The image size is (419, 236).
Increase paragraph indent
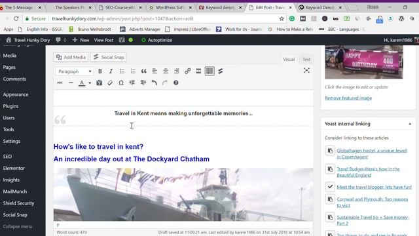[x=143, y=83]
